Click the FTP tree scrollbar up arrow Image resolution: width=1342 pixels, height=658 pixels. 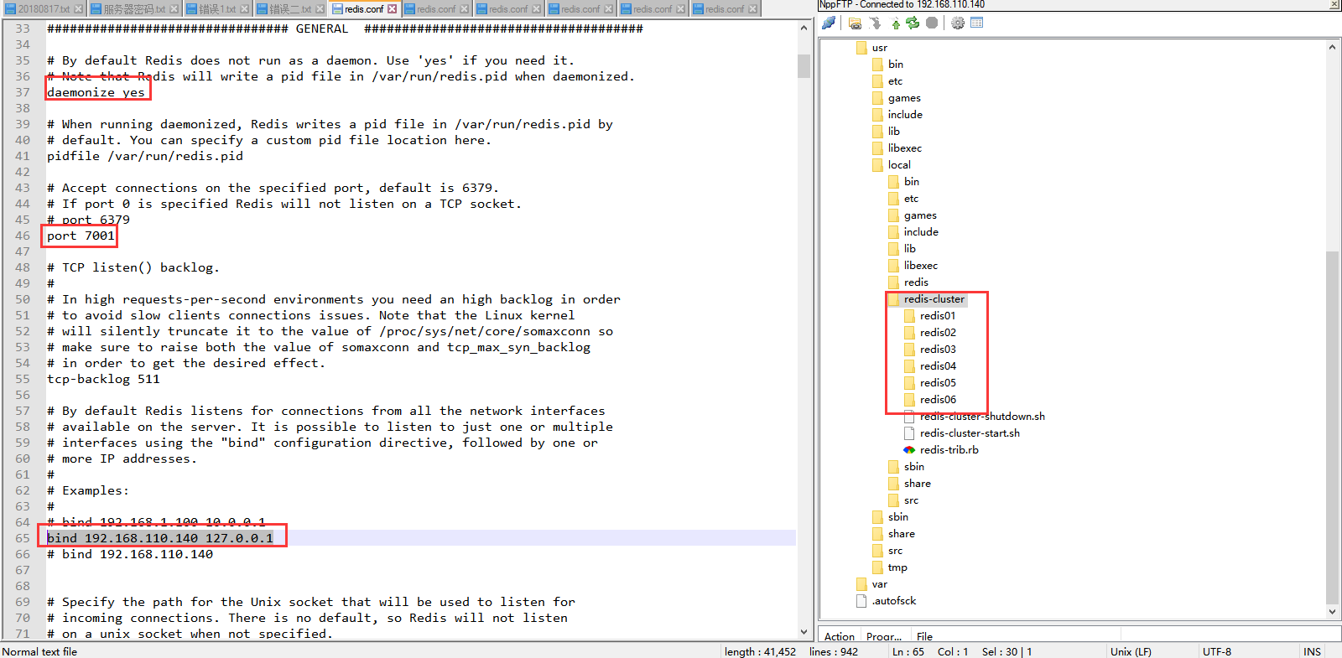tap(1332, 47)
